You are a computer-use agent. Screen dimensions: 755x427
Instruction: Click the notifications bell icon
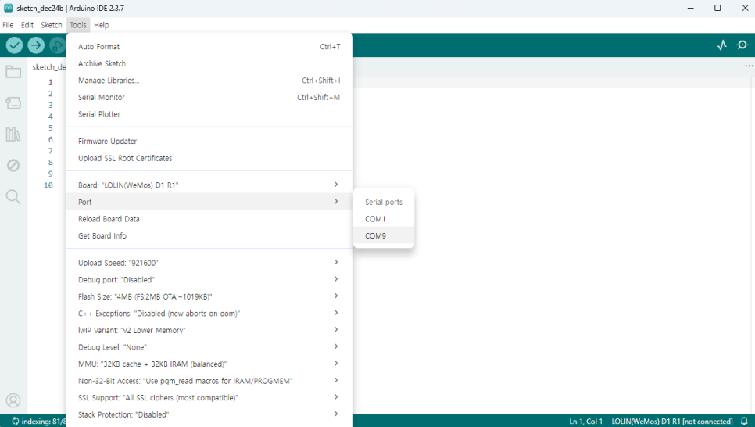click(744, 422)
